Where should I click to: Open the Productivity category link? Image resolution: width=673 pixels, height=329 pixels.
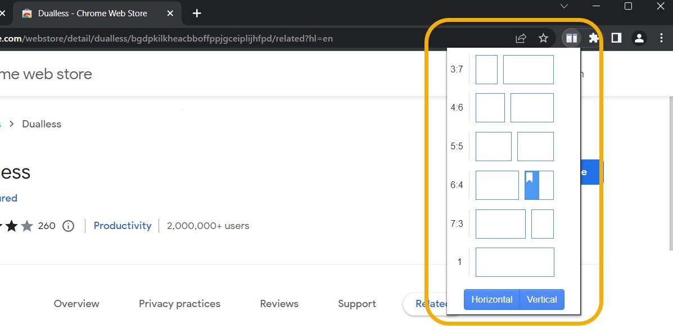click(123, 226)
